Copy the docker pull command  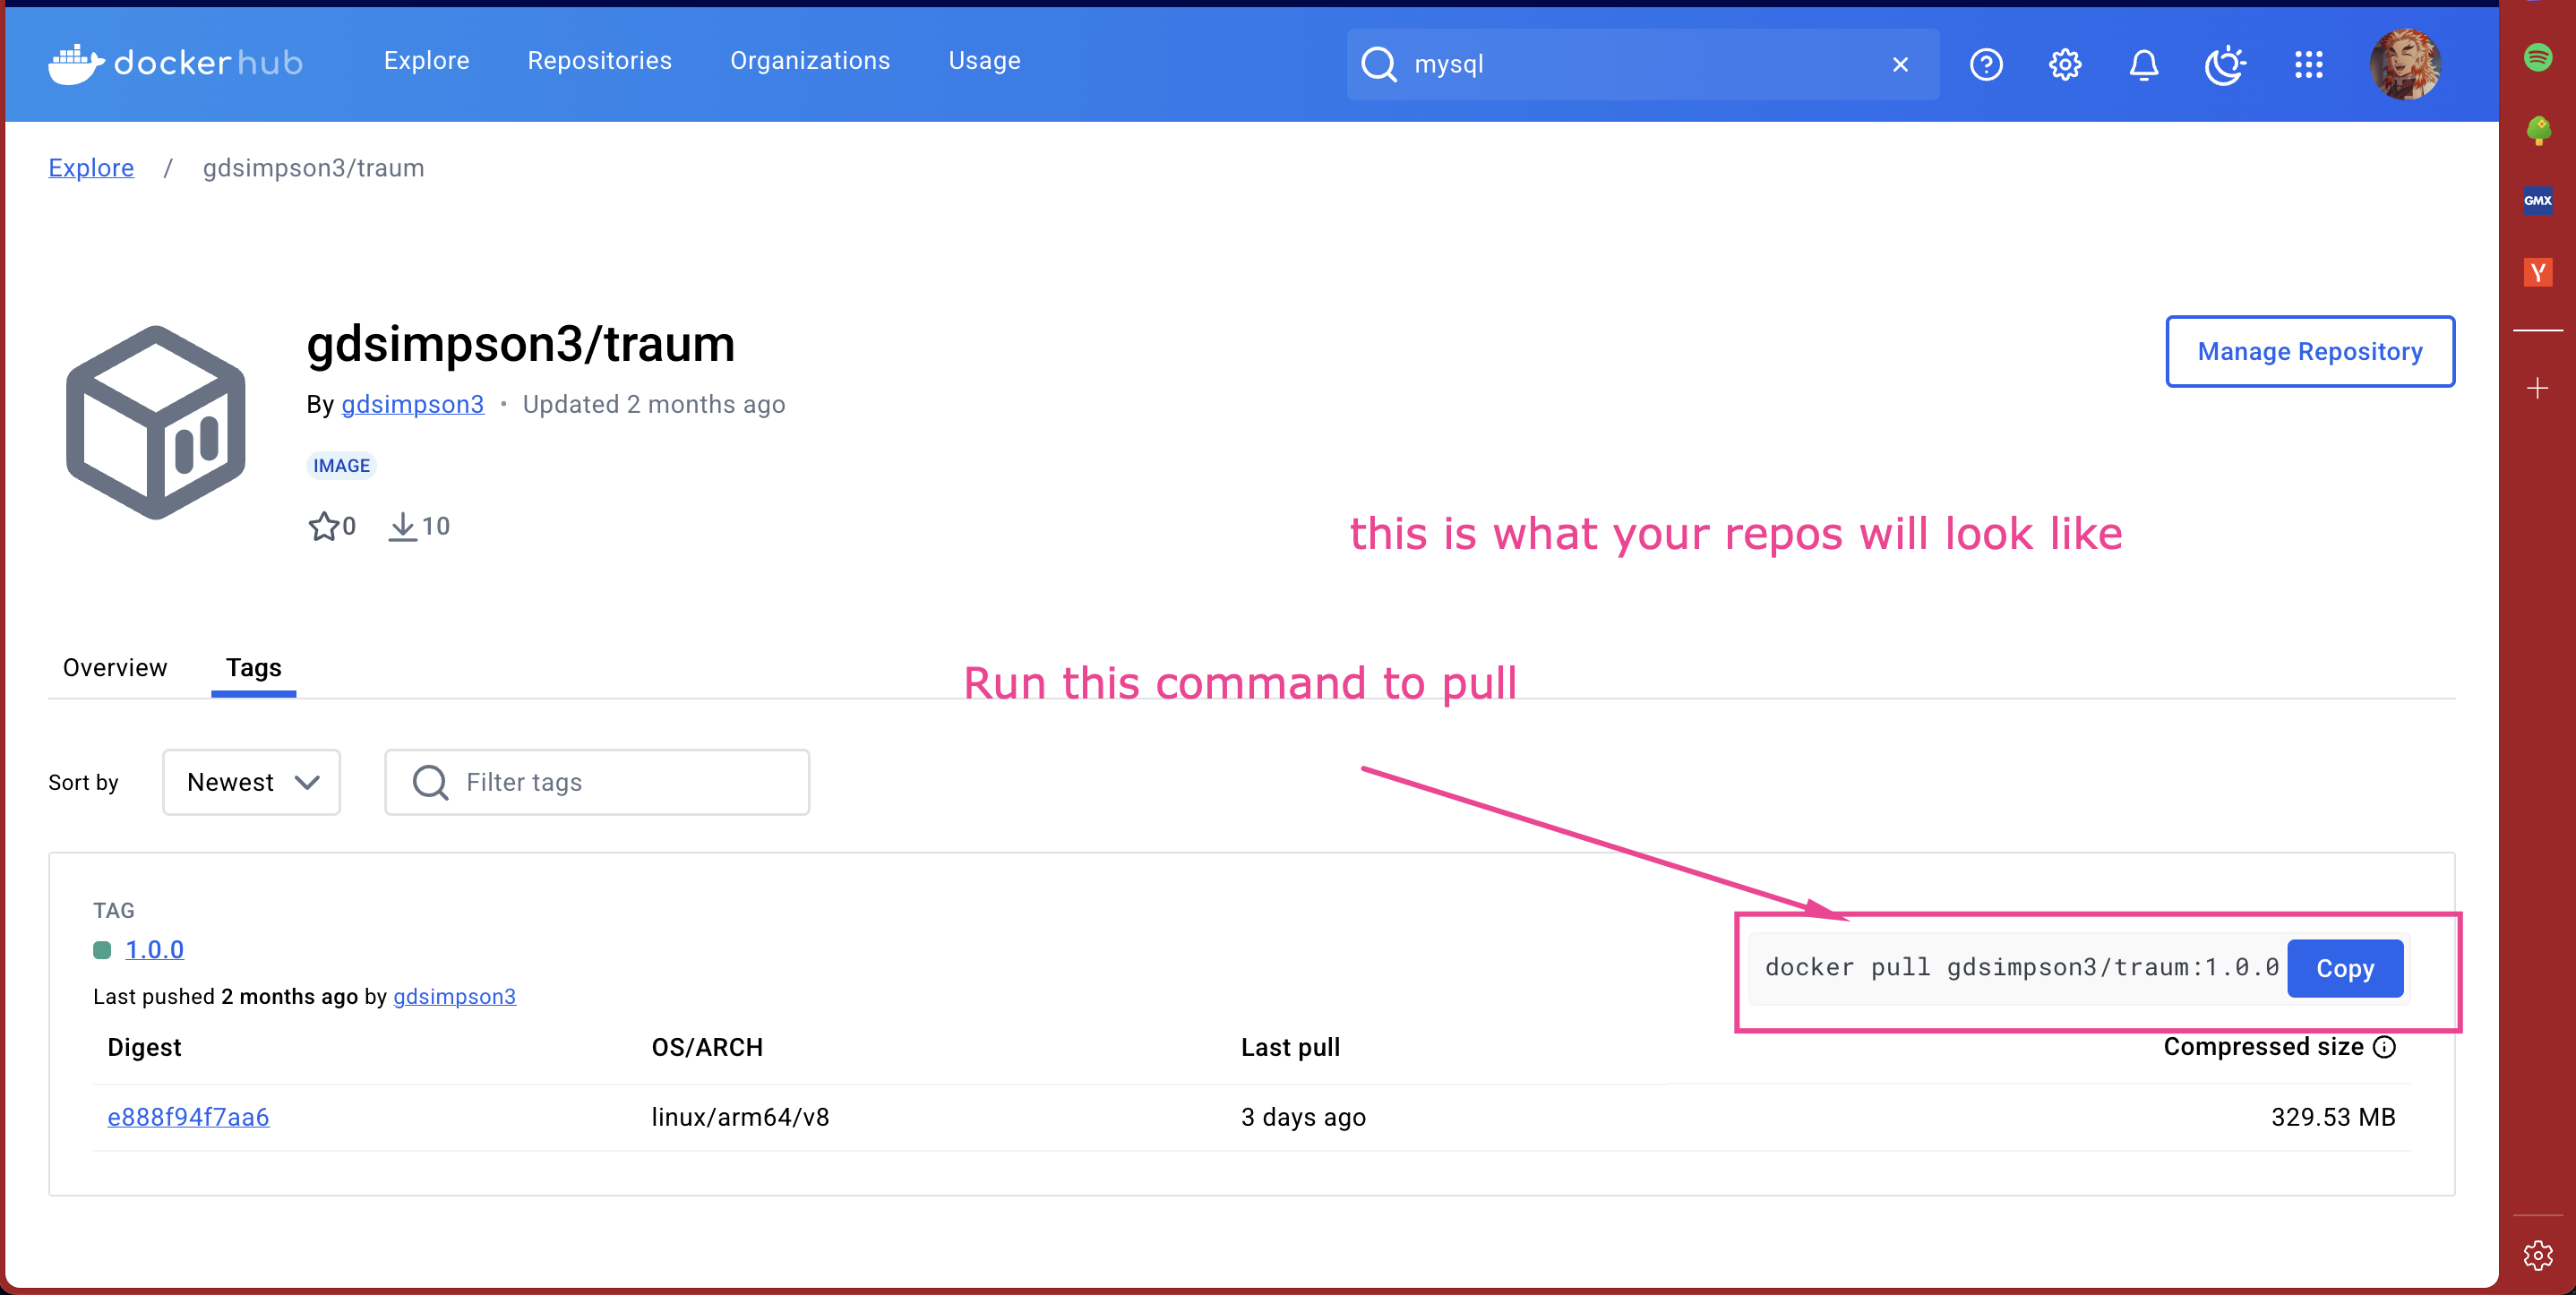[x=2345, y=968]
